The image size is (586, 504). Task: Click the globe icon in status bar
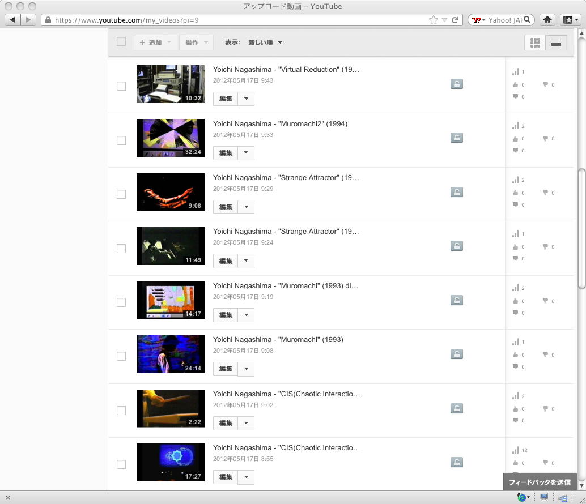521,497
